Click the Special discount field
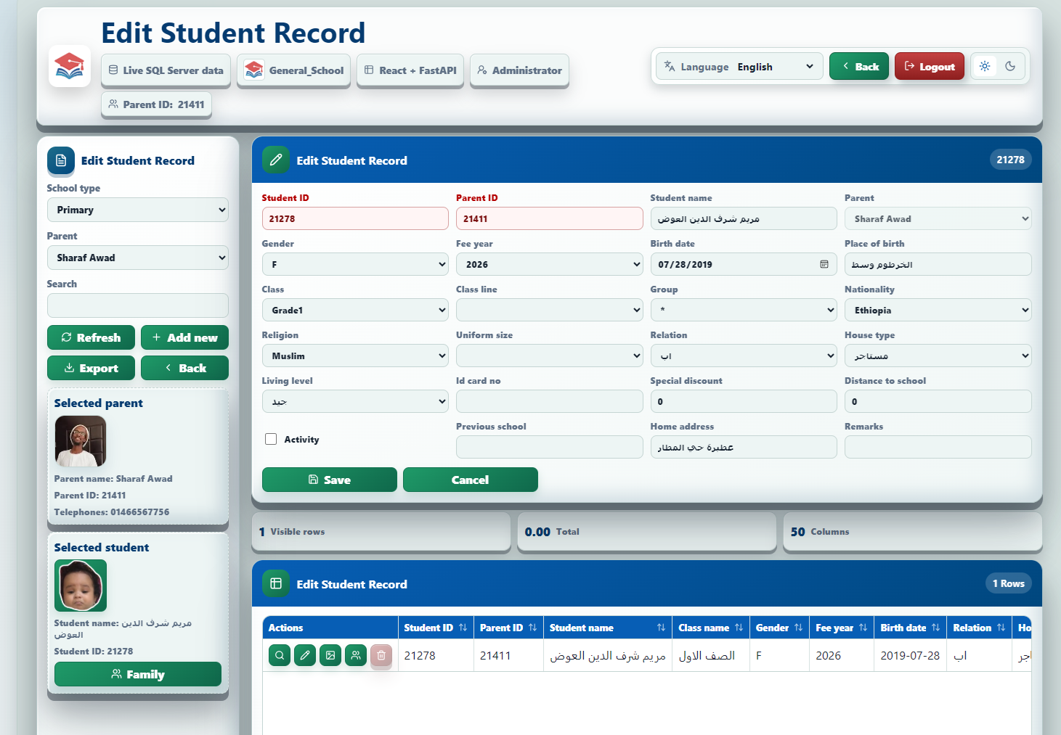The image size is (1061, 735). pyautogui.click(x=744, y=401)
